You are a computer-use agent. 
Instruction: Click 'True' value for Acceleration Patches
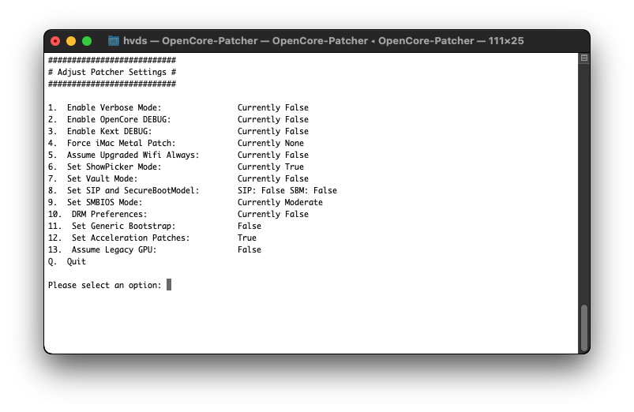pos(247,238)
